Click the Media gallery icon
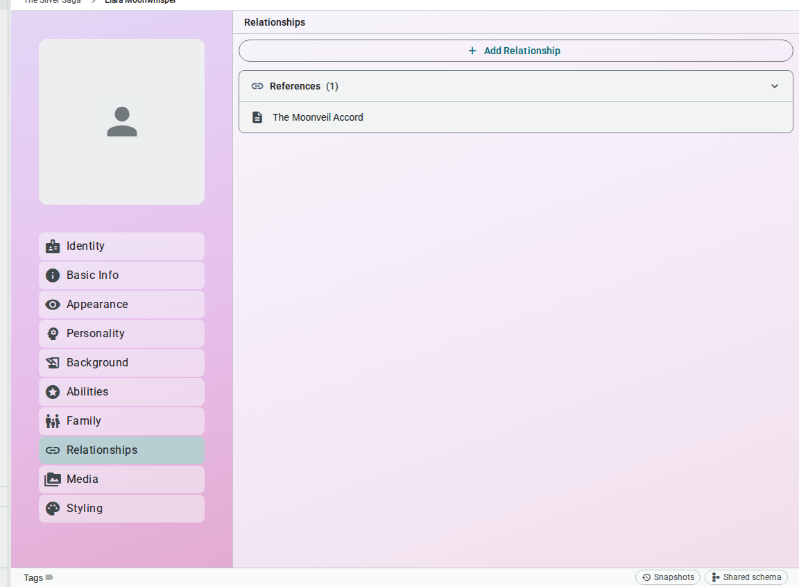The image size is (799, 587). tap(53, 479)
